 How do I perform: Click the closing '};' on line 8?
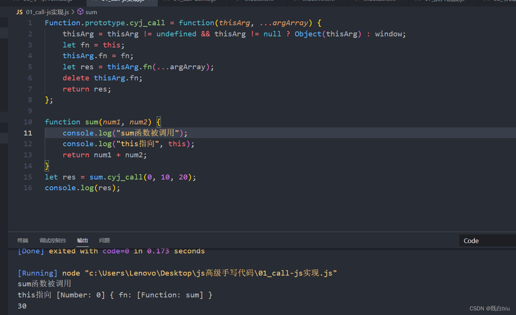49,100
